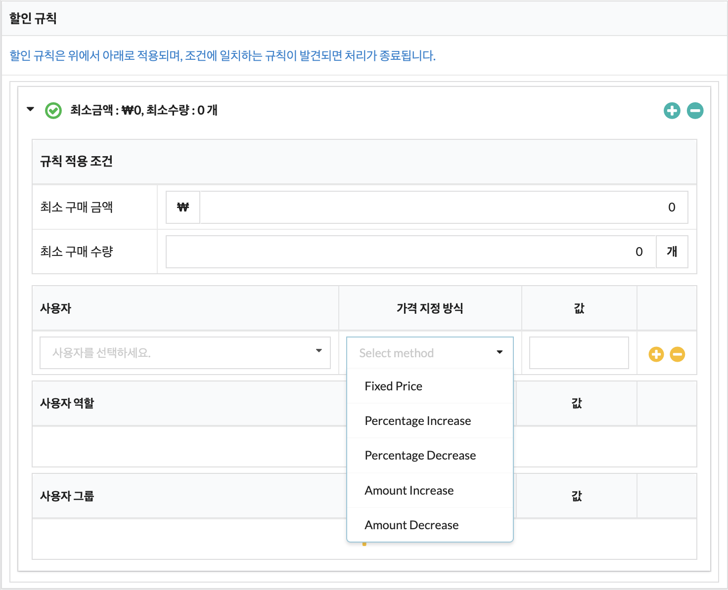Add a user pricing row with yellow plus
Image resolution: width=728 pixels, height=590 pixels.
[x=656, y=354]
